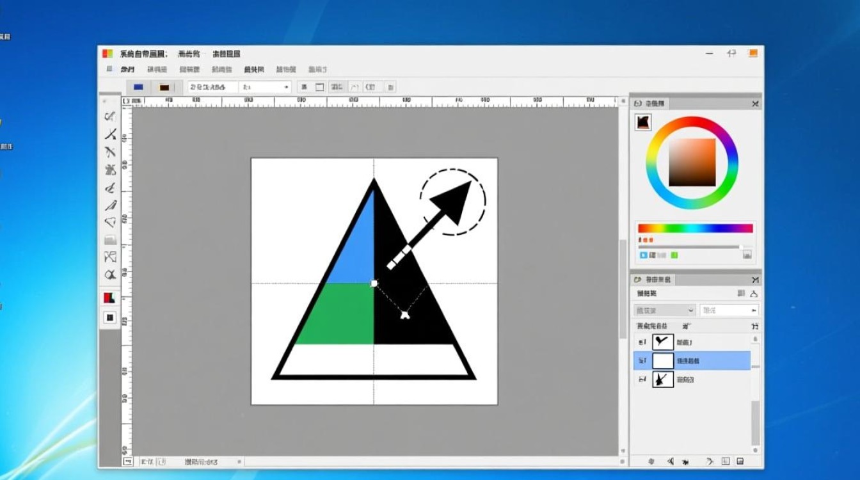Click the layer properties button at panel bottom right
This screenshot has width=860, height=480.
pyautogui.click(x=740, y=460)
